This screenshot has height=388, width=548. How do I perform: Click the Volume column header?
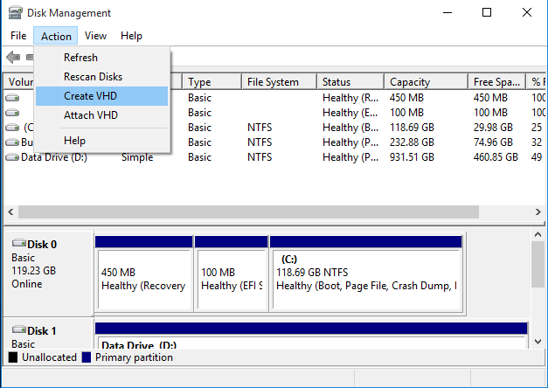pyautogui.click(x=19, y=82)
